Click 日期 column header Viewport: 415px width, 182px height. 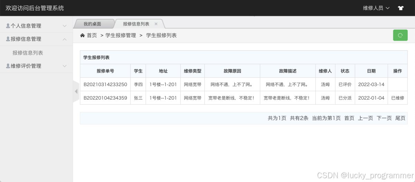371,71
